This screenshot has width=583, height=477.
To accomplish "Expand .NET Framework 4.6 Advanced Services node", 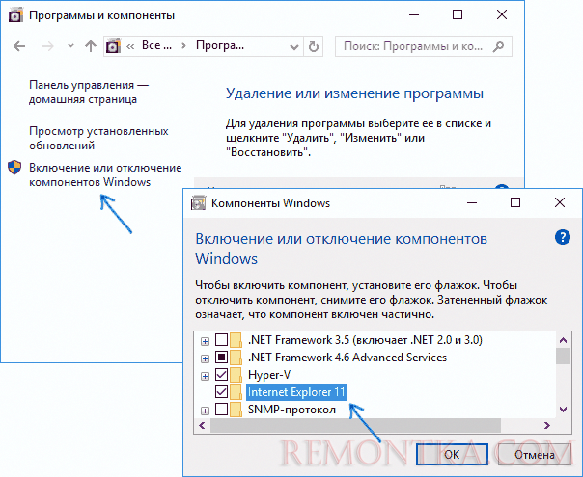I will tap(205, 358).
